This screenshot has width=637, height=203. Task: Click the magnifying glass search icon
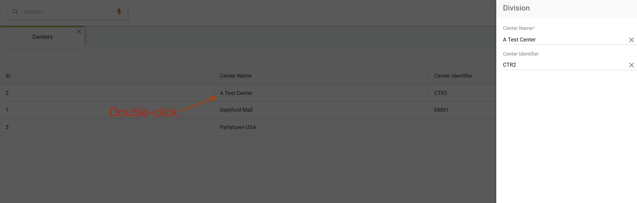15,12
